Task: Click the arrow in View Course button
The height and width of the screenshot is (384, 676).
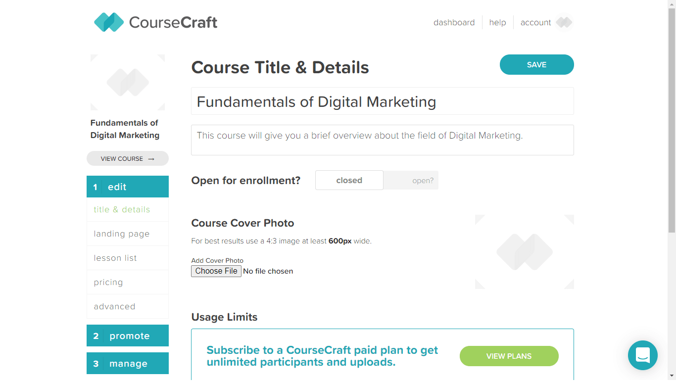Action: coord(151,159)
